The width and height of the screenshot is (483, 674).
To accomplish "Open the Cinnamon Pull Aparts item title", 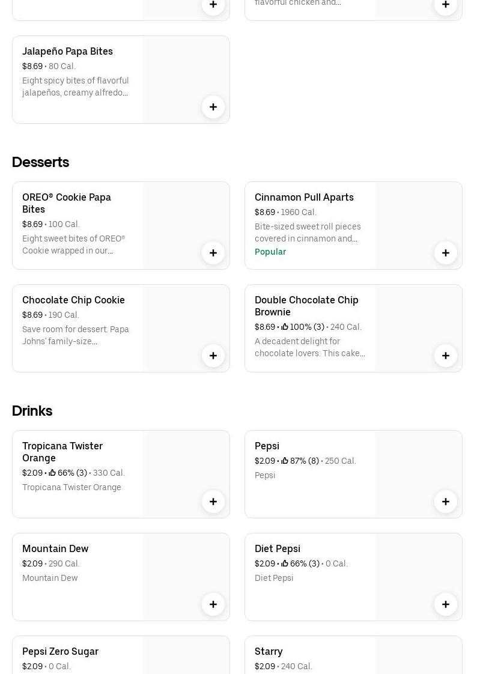I will pyautogui.click(x=304, y=197).
